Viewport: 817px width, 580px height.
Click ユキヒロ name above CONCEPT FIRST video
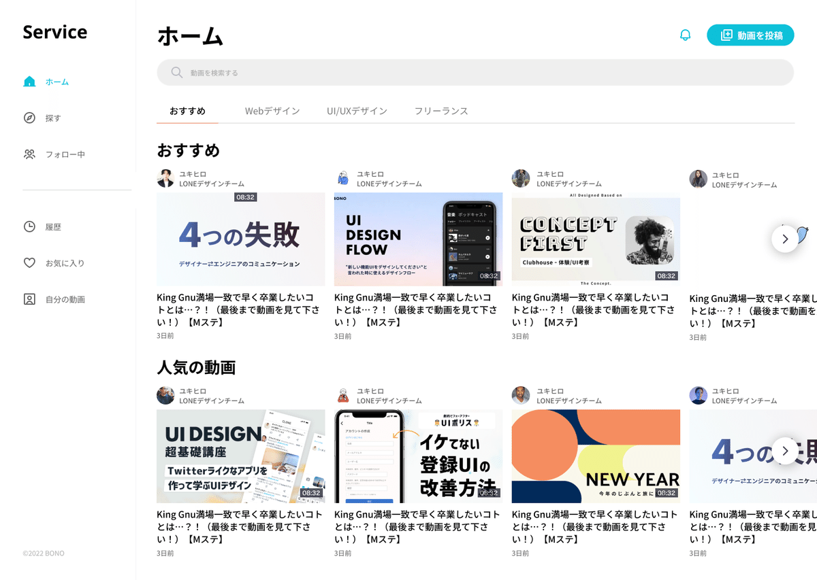550,174
